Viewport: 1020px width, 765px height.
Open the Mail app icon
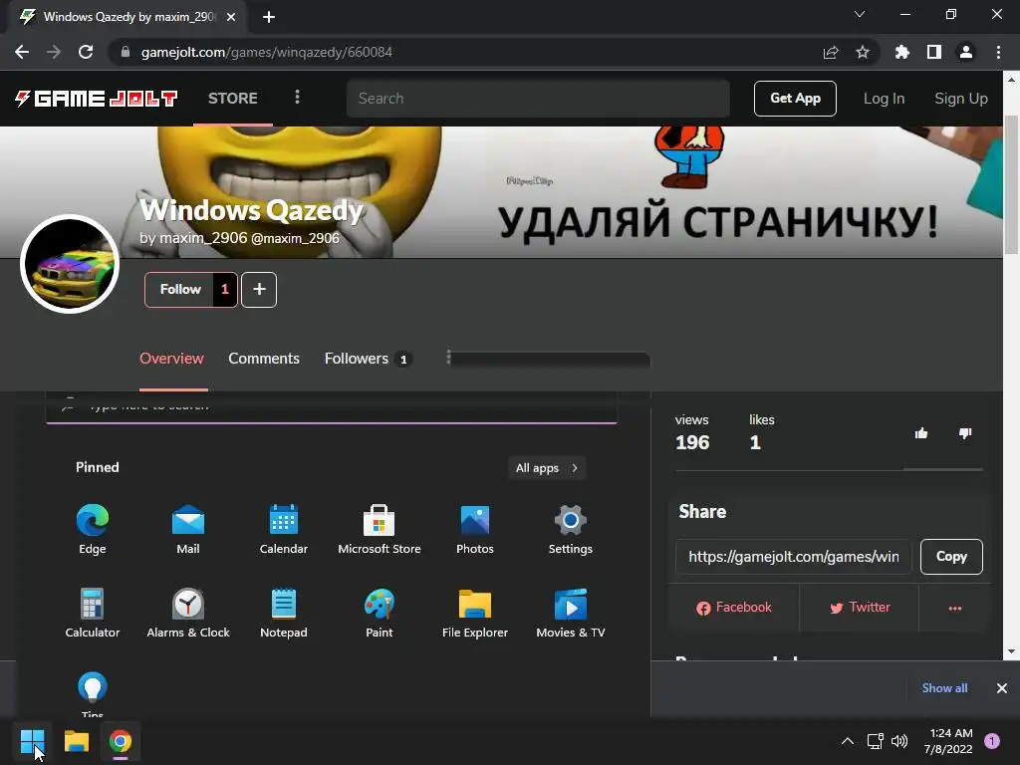tap(188, 528)
